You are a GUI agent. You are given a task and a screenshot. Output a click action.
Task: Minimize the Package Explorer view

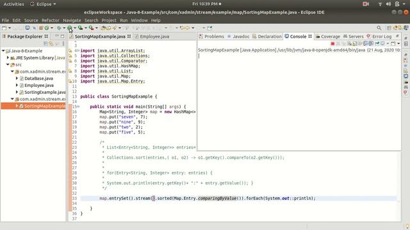[57, 36]
